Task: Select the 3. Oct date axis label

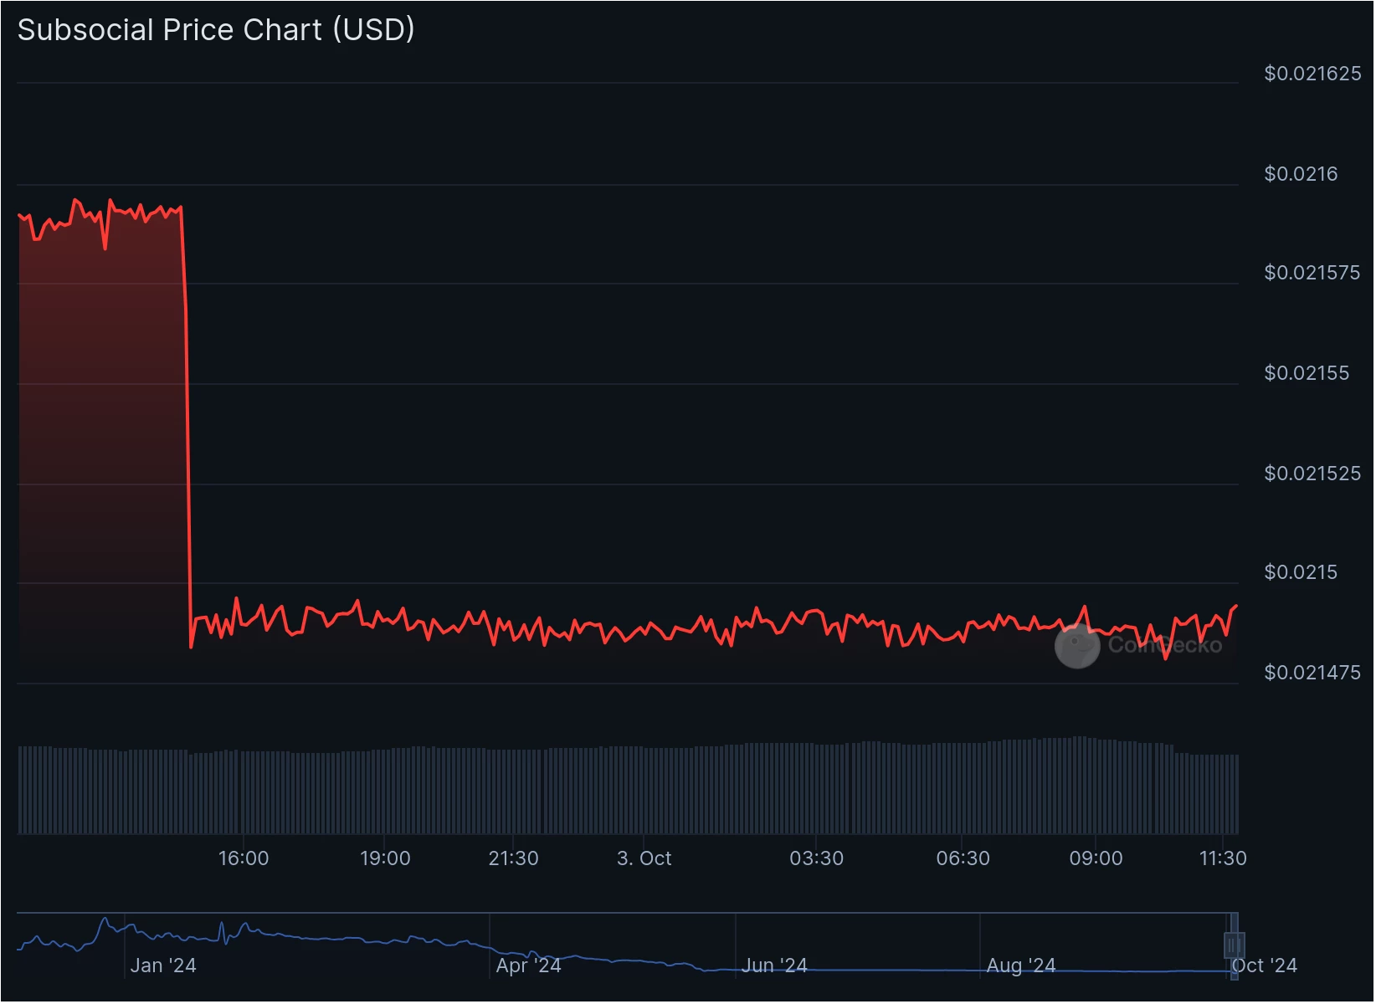Action: [x=644, y=858]
